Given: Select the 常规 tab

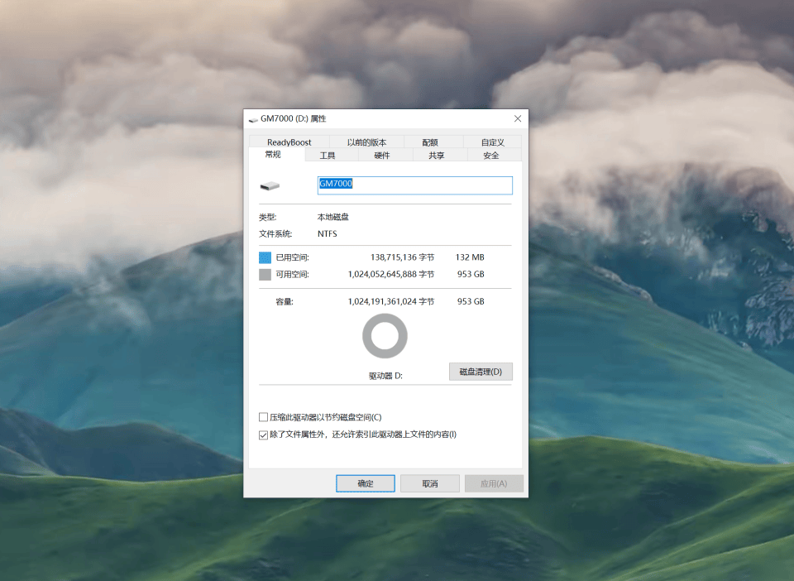Looking at the screenshot, I should click(x=273, y=155).
